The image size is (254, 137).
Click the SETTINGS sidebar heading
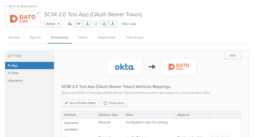click(14, 56)
